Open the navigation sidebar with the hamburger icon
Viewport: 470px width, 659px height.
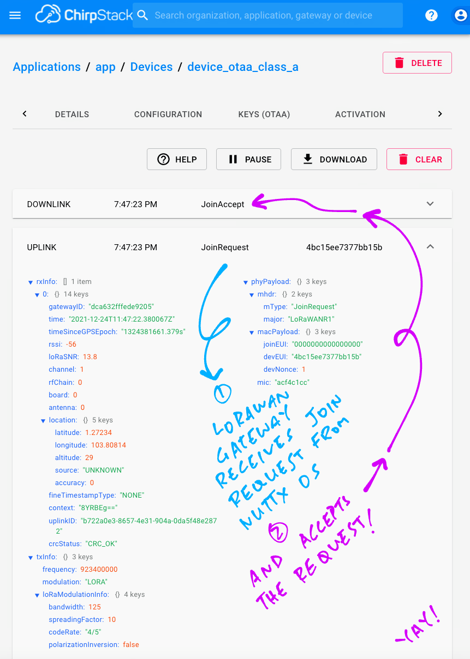click(x=15, y=15)
